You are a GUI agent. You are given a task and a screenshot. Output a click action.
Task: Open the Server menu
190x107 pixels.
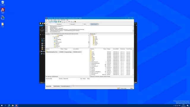coord(59,20)
